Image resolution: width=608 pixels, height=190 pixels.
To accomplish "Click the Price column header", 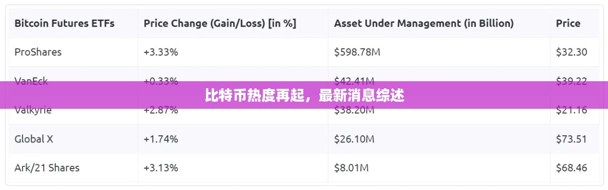I will coord(568,23).
